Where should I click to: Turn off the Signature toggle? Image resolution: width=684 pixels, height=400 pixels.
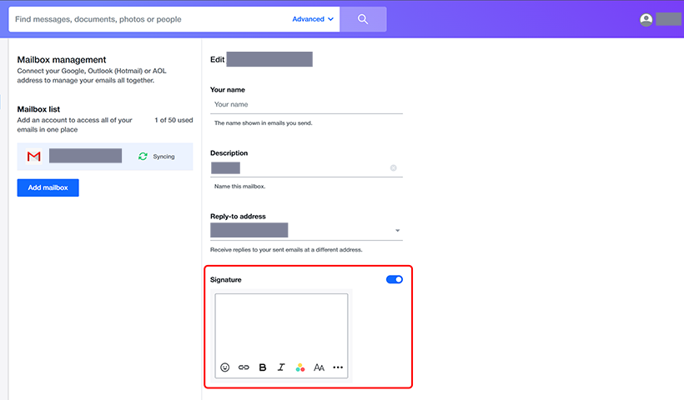(395, 279)
